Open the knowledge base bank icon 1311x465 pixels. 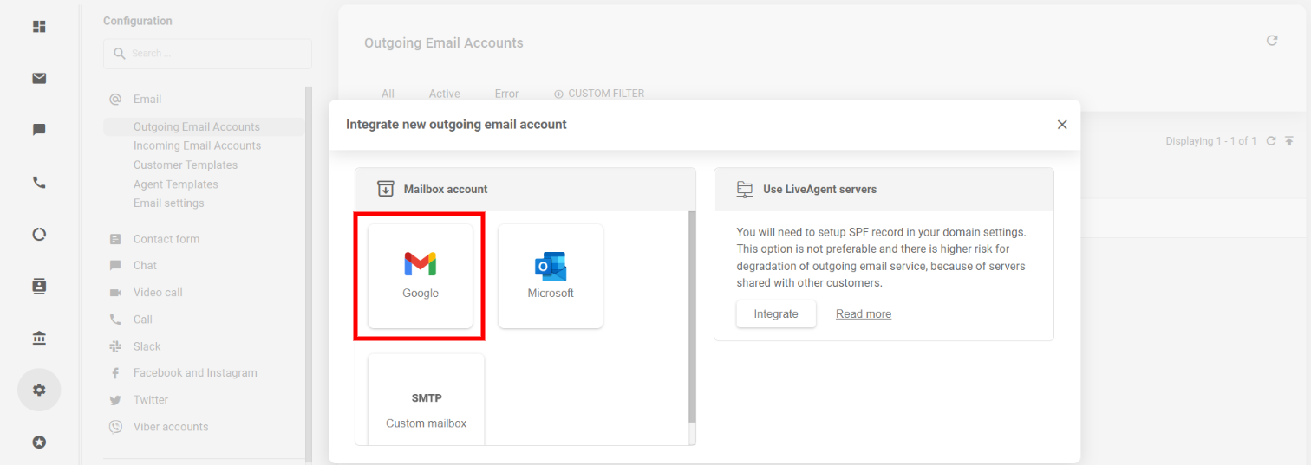tap(39, 338)
